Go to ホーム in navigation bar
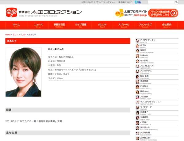 click(16, 25)
